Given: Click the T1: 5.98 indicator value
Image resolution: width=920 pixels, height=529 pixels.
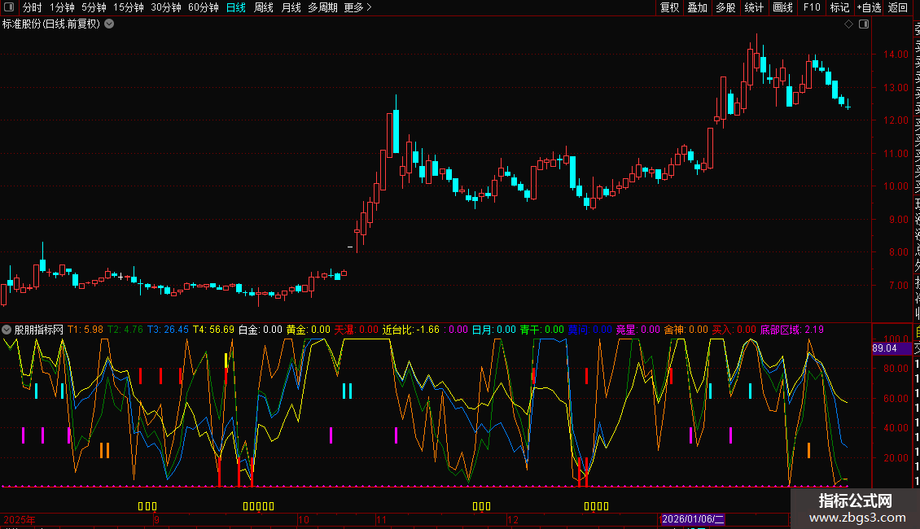Looking at the screenshot, I should pos(85,330).
